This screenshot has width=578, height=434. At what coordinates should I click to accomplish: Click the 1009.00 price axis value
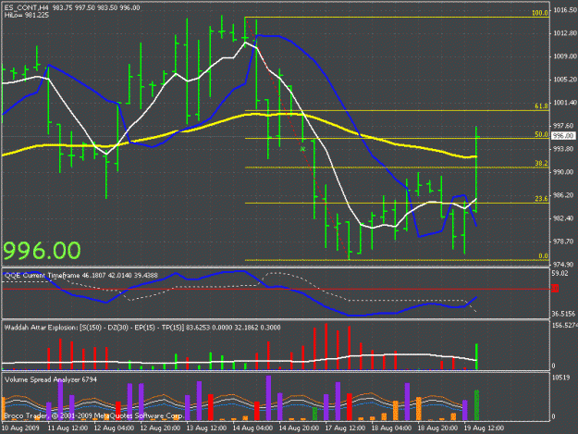[x=564, y=56]
